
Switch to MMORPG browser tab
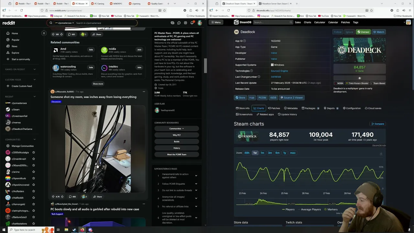click(117, 4)
